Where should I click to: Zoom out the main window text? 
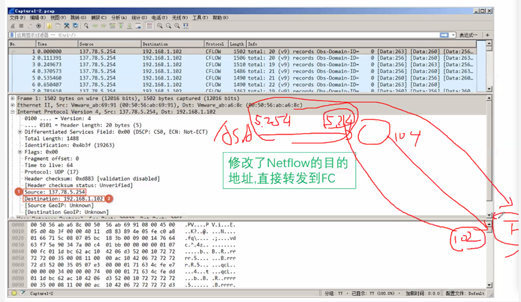click(x=168, y=26)
